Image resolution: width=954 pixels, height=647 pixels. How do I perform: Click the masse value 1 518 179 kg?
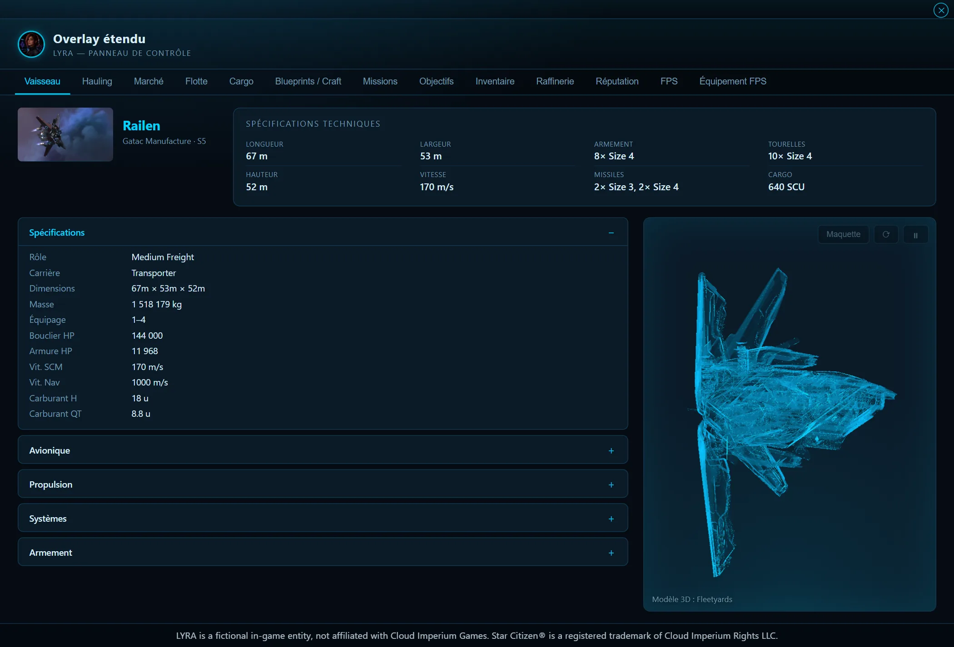click(156, 304)
